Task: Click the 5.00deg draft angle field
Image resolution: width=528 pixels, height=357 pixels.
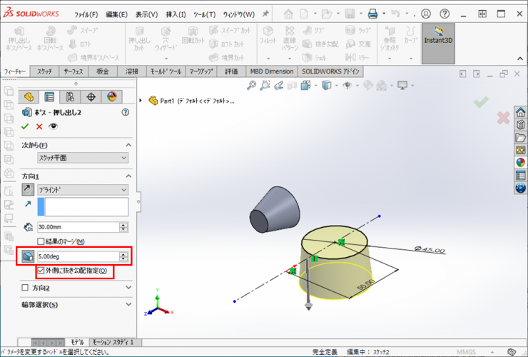Action: 77,256
